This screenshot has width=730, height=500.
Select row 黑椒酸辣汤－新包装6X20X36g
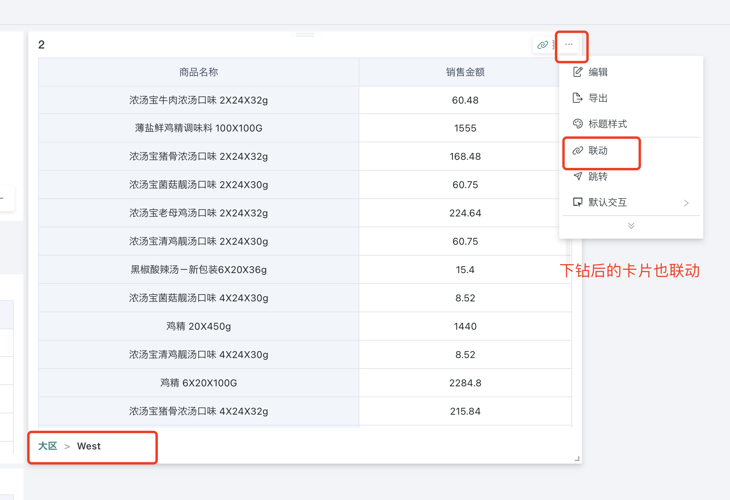coord(199,270)
